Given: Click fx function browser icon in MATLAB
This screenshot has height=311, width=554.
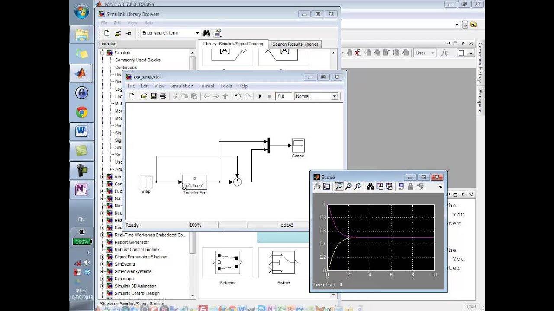Looking at the screenshot, I should 444,53.
